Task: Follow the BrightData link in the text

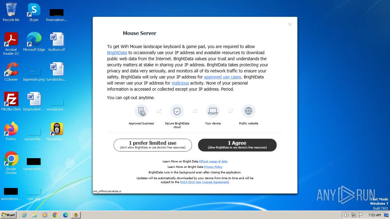Action: (x=117, y=53)
